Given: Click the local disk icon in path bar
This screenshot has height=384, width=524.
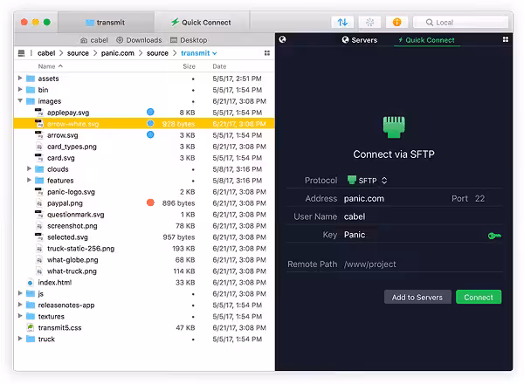Looking at the screenshot, I should 21,53.
